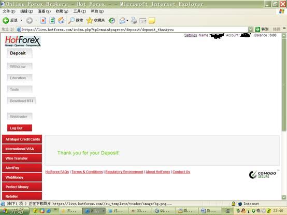Screen dimensions: 287x215
Task: Click the Comodo Secure seal
Action: pos(263,175)
